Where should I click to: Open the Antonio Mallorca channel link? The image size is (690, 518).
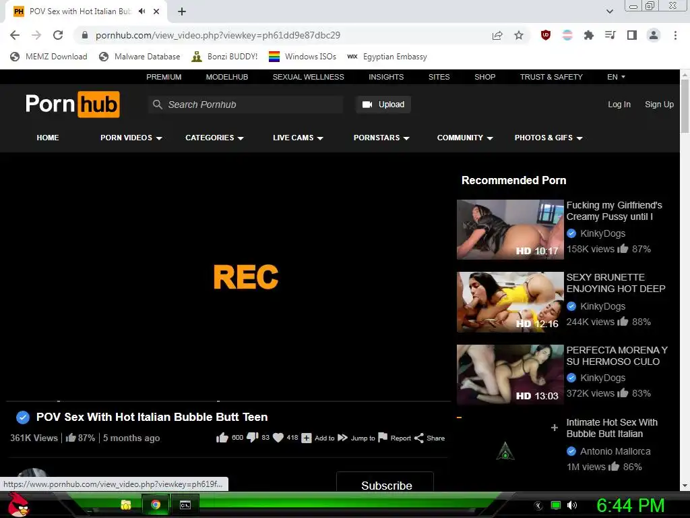click(x=615, y=451)
